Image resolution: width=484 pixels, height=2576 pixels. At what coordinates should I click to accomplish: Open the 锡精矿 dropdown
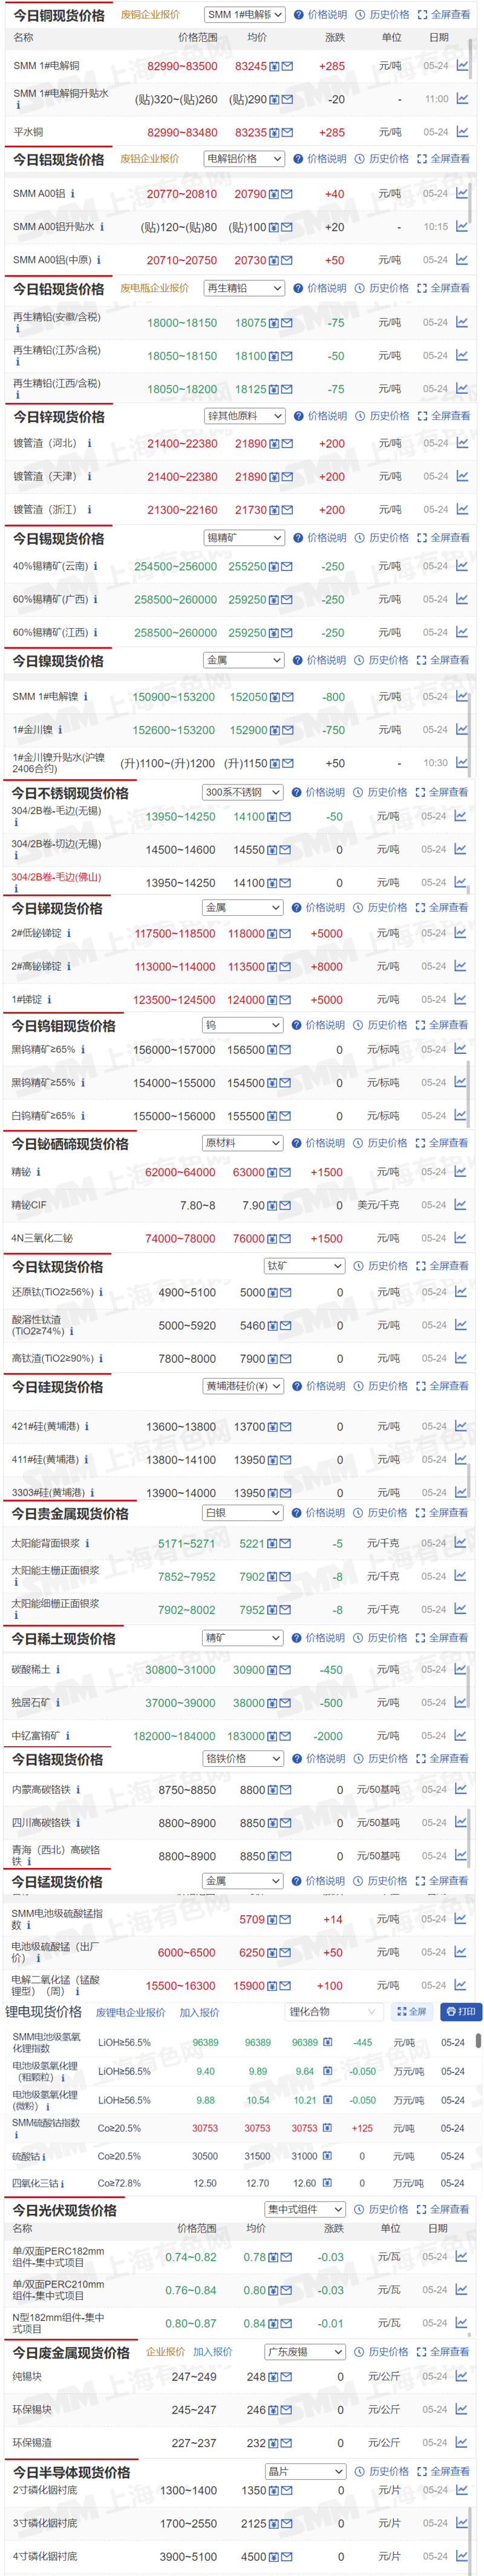tap(246, 538)
